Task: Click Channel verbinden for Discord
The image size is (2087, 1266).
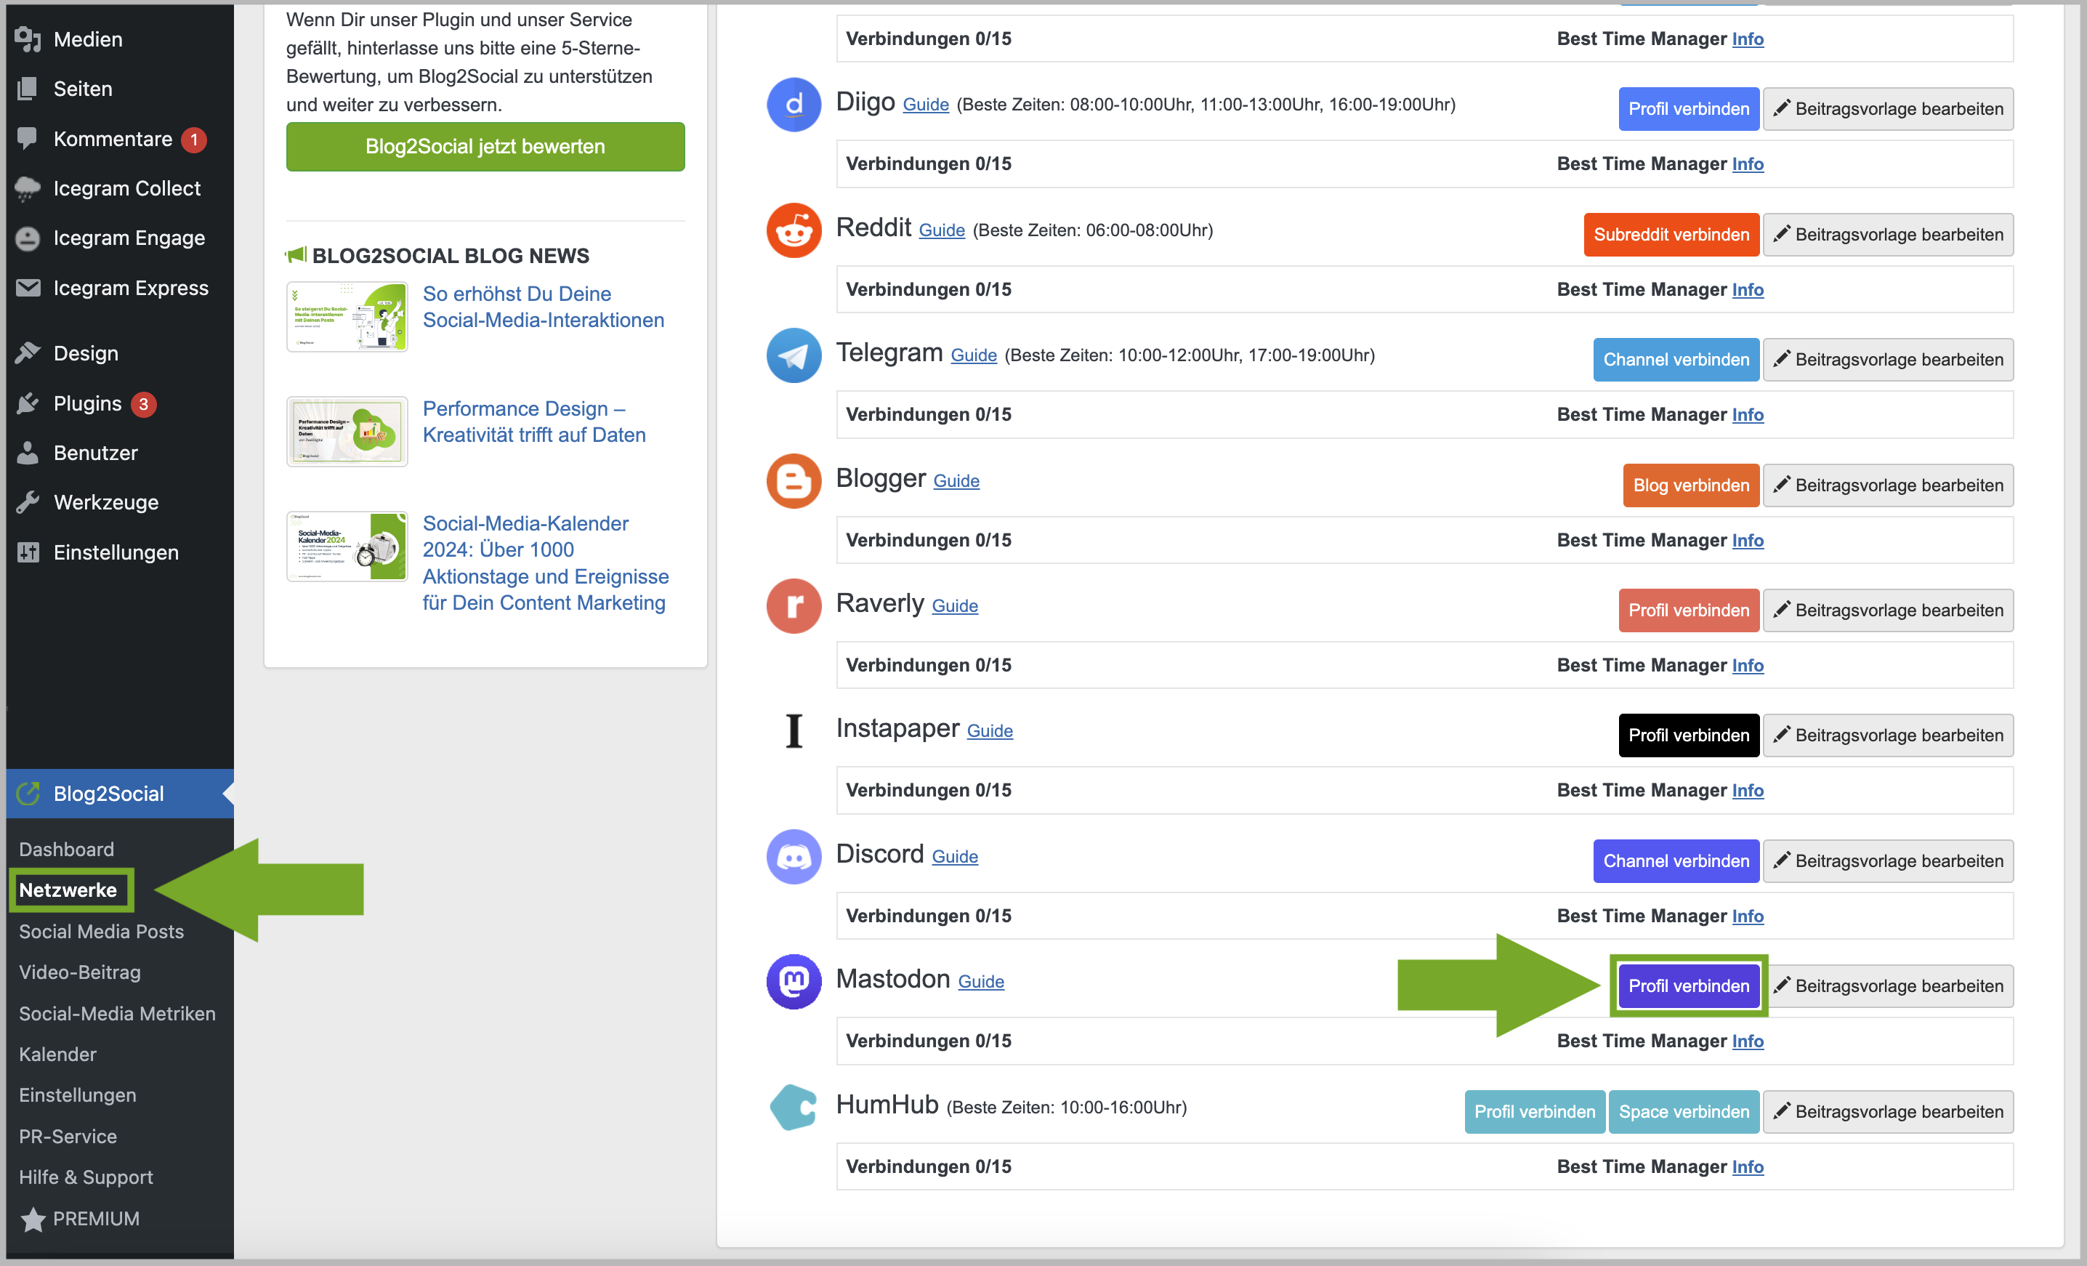Action: 1676,861
